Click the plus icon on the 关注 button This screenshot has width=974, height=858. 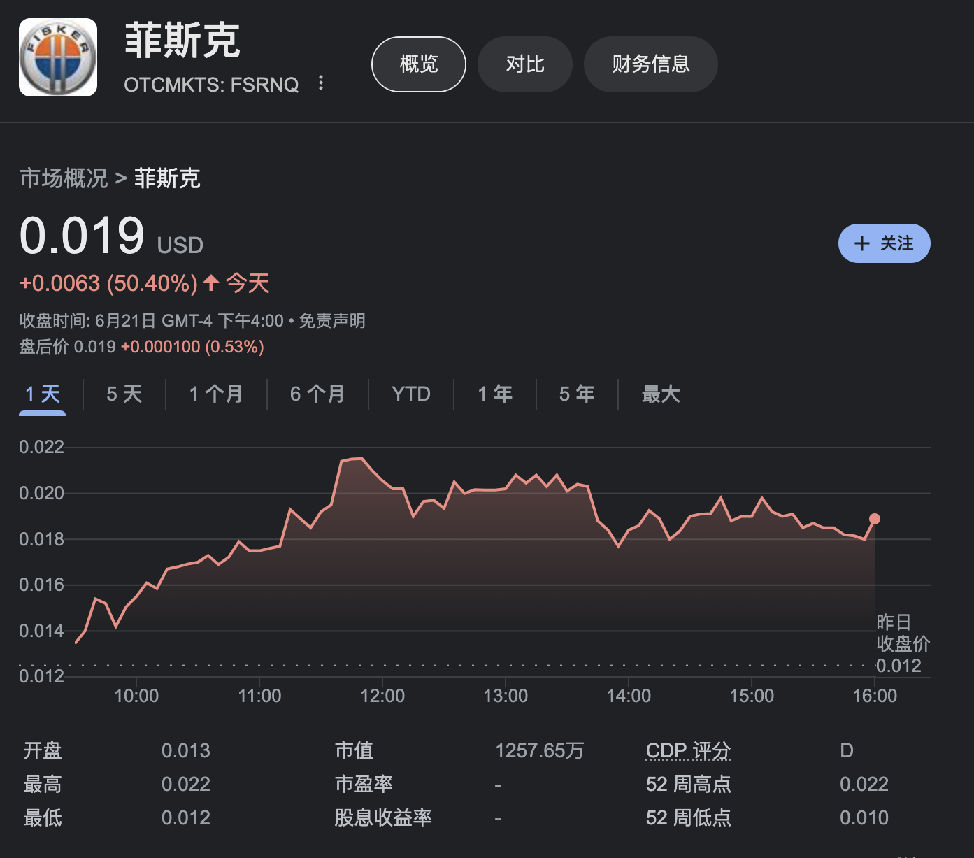pyautogui.click(x=861, y=243)
